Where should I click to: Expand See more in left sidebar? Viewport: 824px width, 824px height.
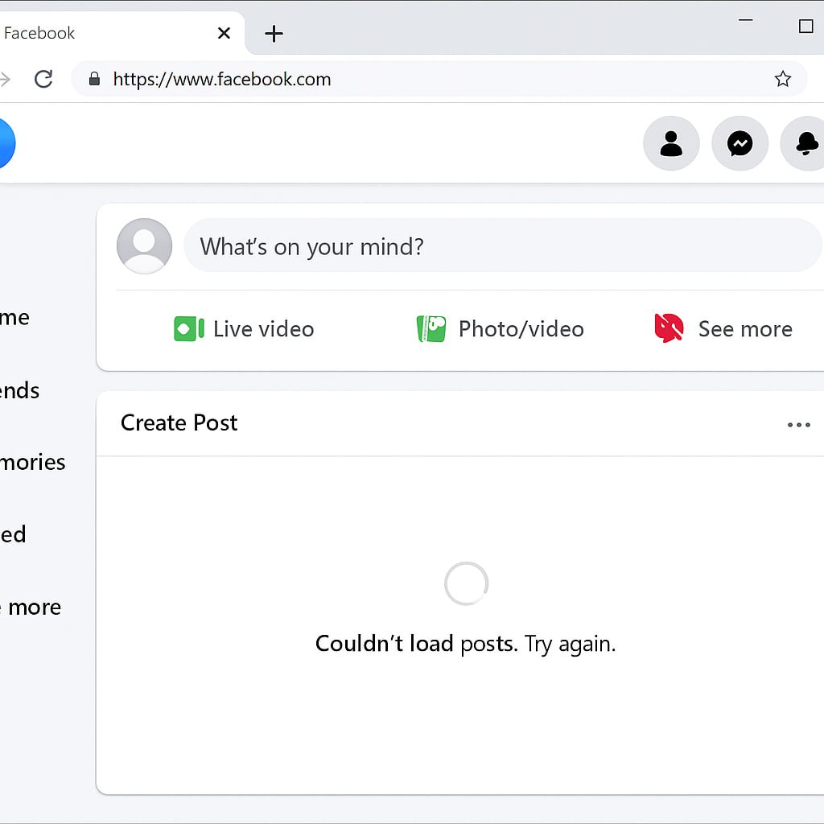click(x=31, y=608)
